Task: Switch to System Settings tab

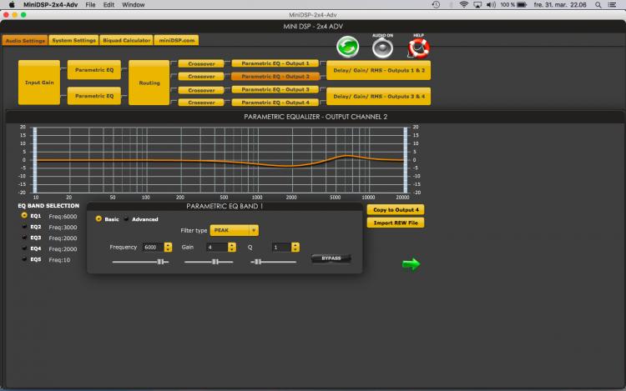Action: 73,40
